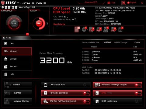This screenshot has width=146, height=109.
Task: Enable LAN Option ROM
Action: [x=66, y=85]
